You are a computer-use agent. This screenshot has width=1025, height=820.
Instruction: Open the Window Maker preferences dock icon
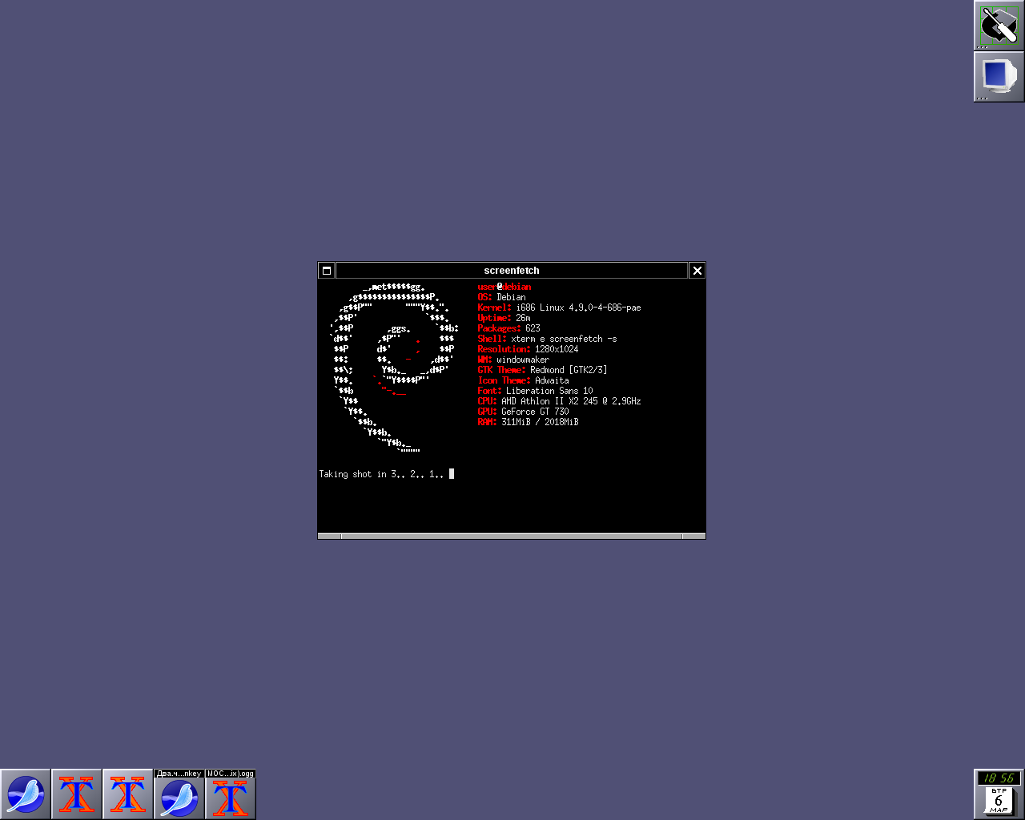pyautogui.click(x=999, y=26)
